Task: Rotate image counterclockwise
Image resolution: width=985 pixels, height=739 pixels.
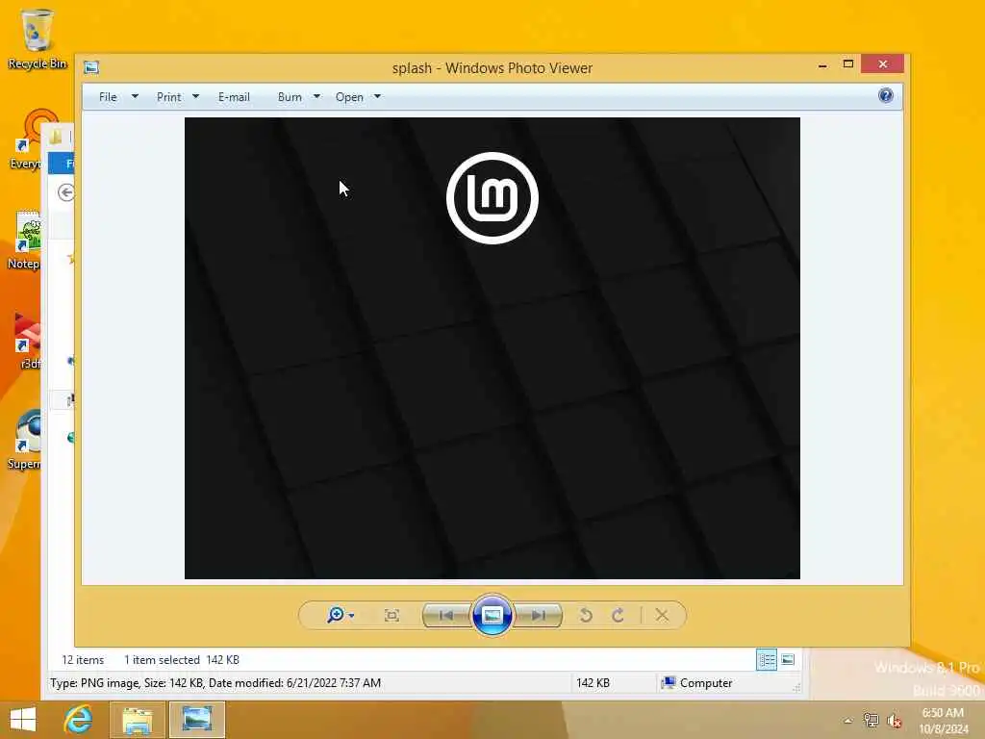Action: coord(586,615)
